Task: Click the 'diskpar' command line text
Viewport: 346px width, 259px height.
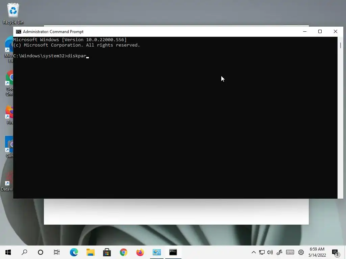Action: tap(77, 56)
